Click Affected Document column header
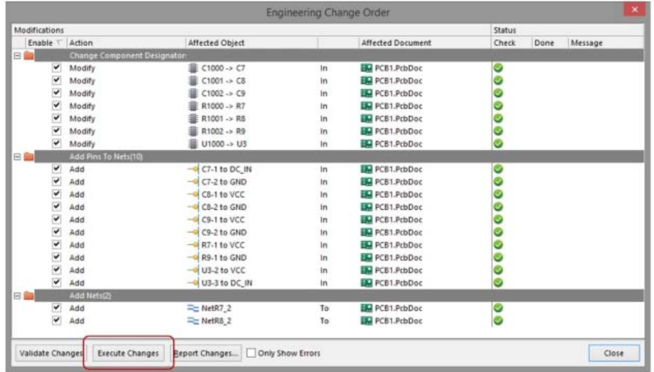 [x=424, y=43]
